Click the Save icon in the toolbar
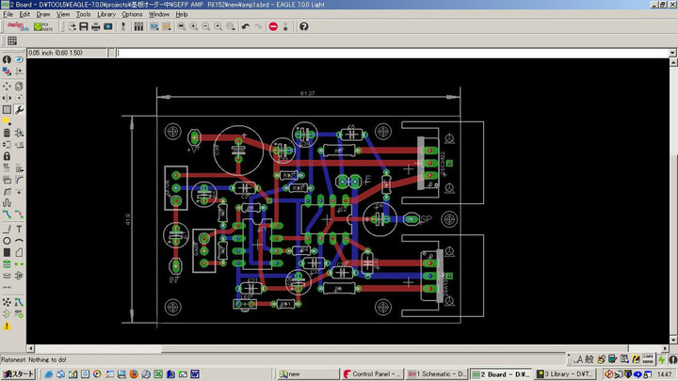Image resolution: width=678 pixels, height=381 pixels. tap(83, 26)
